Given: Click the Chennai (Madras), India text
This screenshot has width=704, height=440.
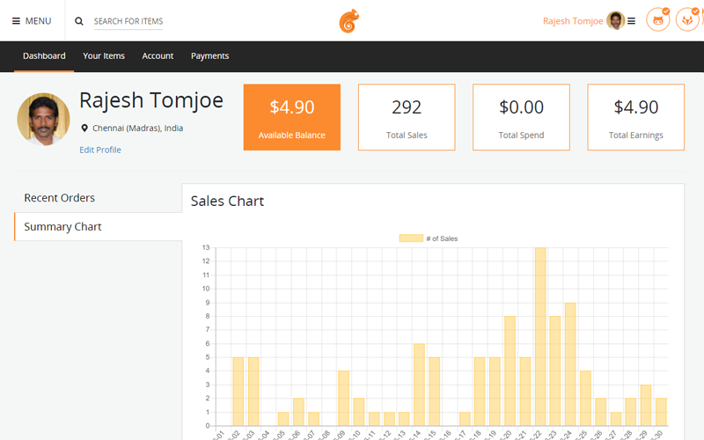Looking at the screenshot, I should [138, 128].
